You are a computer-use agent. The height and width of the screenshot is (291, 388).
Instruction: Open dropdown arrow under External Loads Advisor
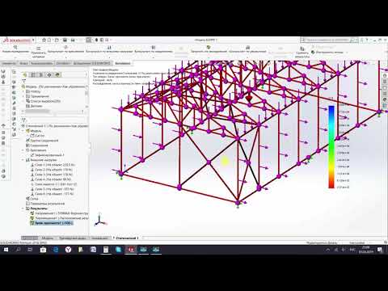[109, 57]
